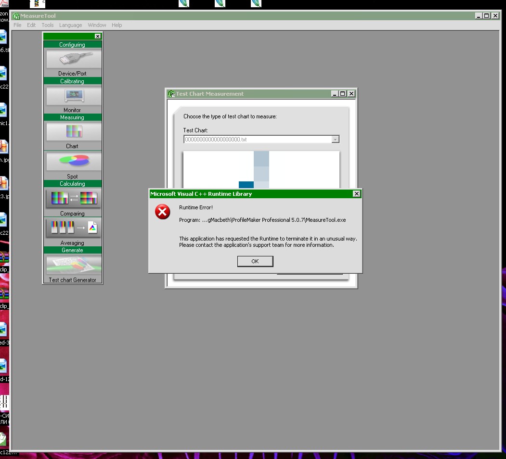This screenshot has width=506, height=459.
Task: Close the MeasureTool main window
Action: pos(495,16)
